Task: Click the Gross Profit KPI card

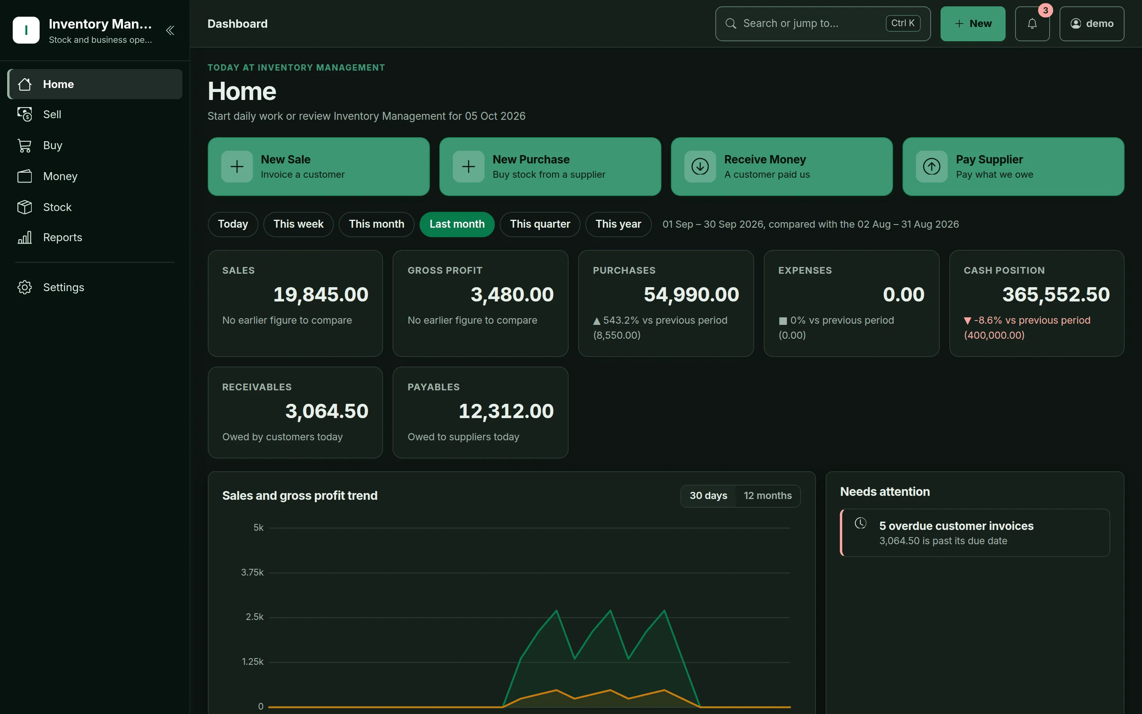Action: (481, 303)
